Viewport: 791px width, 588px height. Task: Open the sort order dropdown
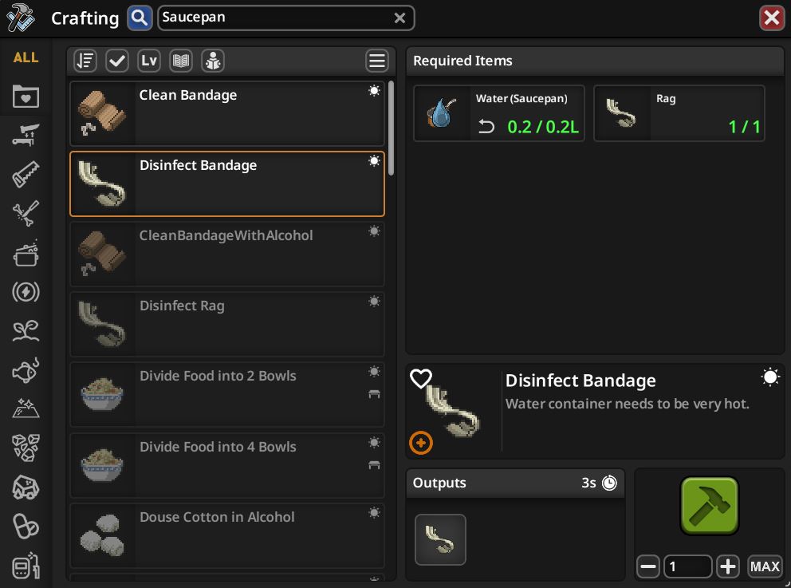tap(85, 61)
